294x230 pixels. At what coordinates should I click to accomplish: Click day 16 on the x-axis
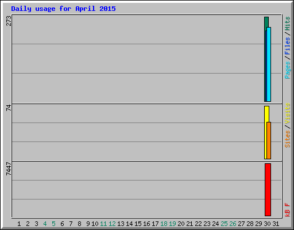pyautogui.click(x=146, y=224)
